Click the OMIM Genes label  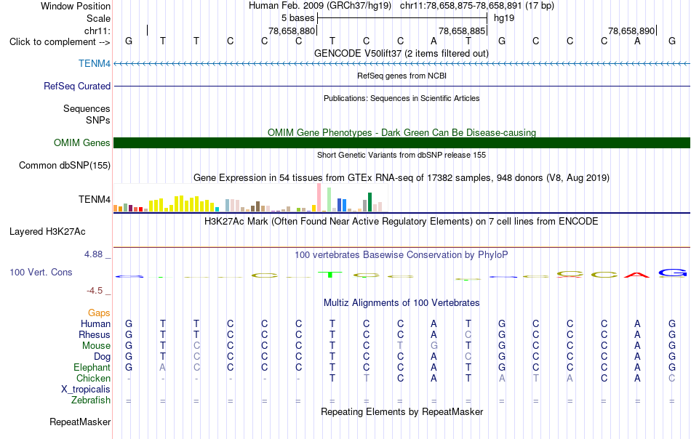click(81, 142)
